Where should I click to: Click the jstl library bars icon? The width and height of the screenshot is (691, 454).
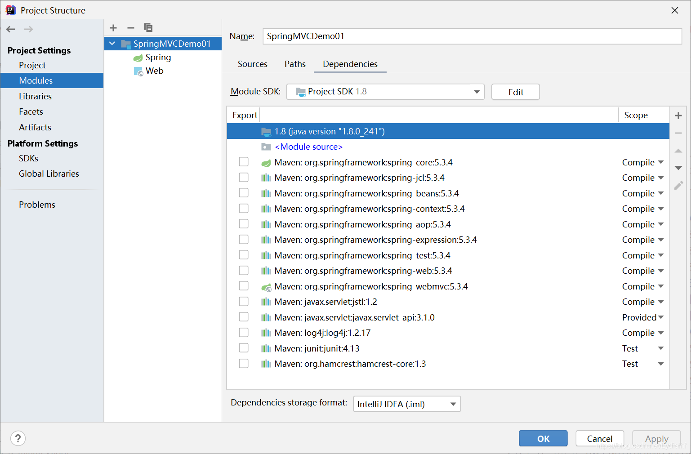click(x=266, y=302)
